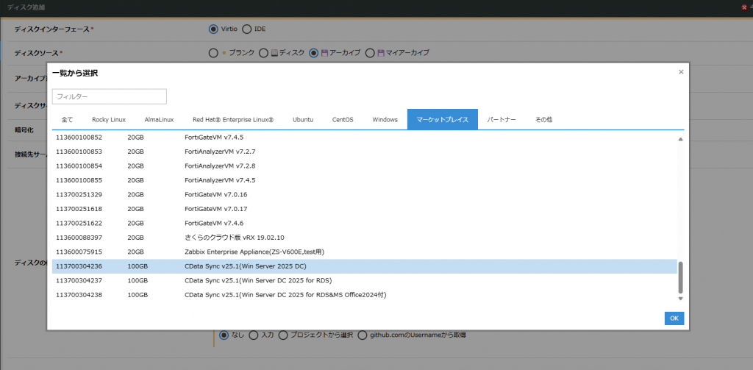Select the なし public key radio option
The height and width of the screenshot is (370, 753).
(x=224, y=335)
